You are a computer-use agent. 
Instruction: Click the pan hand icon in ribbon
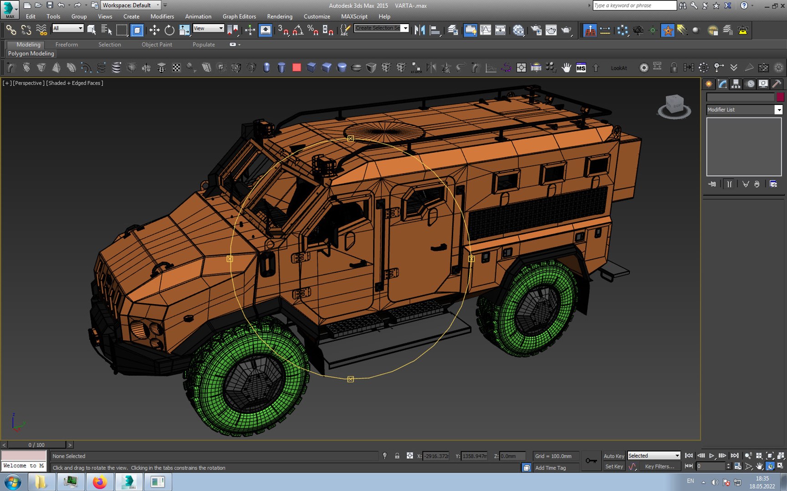pyautogui.click(x=566, y=68)
